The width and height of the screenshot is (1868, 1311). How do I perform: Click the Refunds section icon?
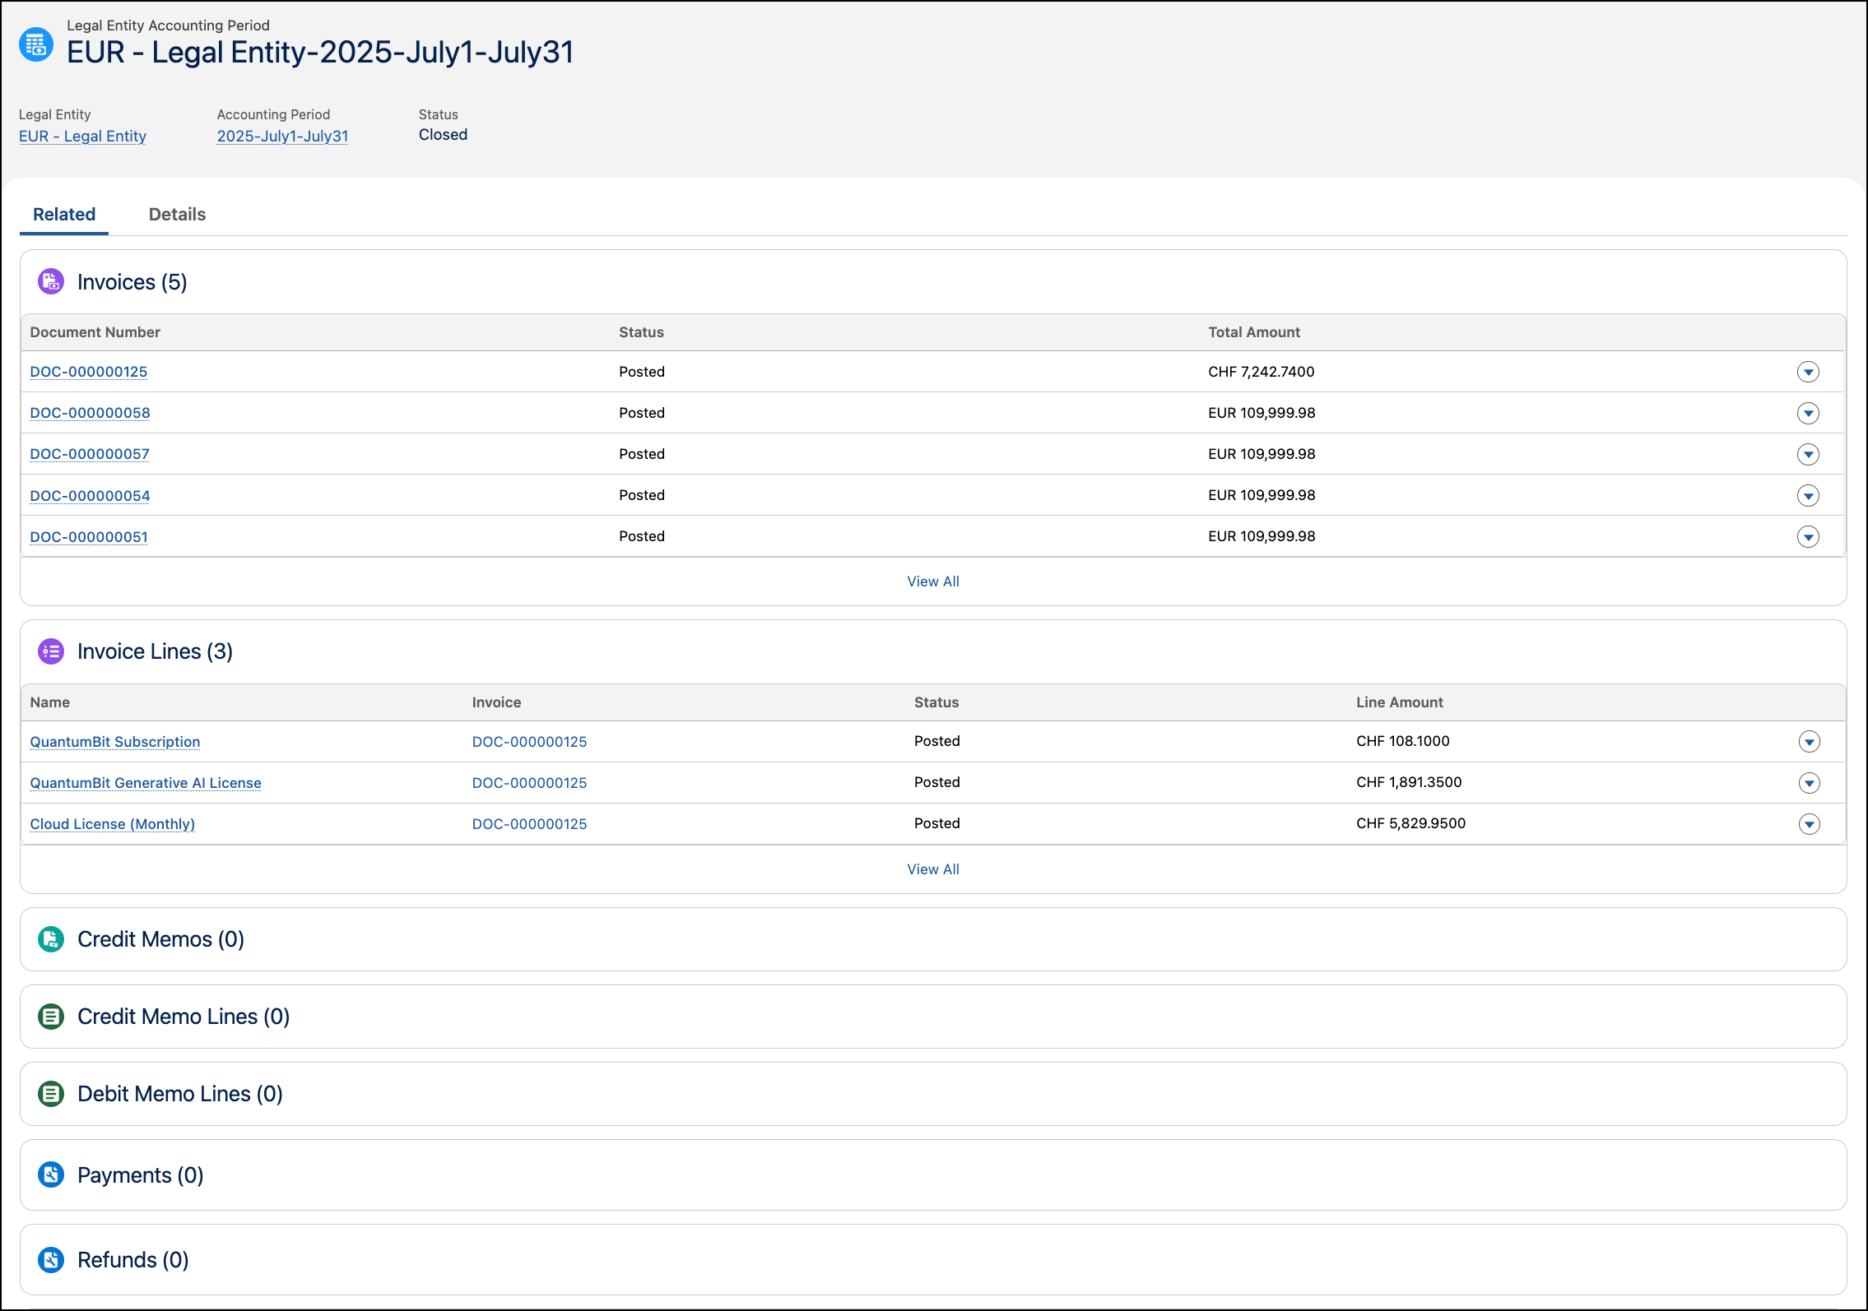(x=51, y=1260)
